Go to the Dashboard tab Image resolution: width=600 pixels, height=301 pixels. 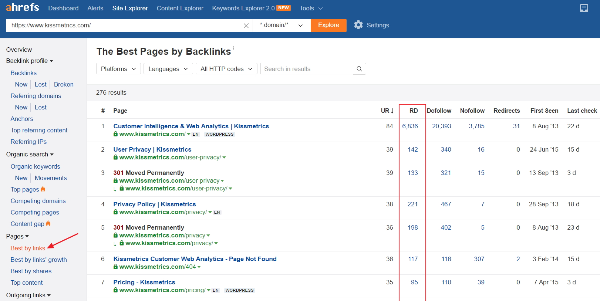(63, 8)
